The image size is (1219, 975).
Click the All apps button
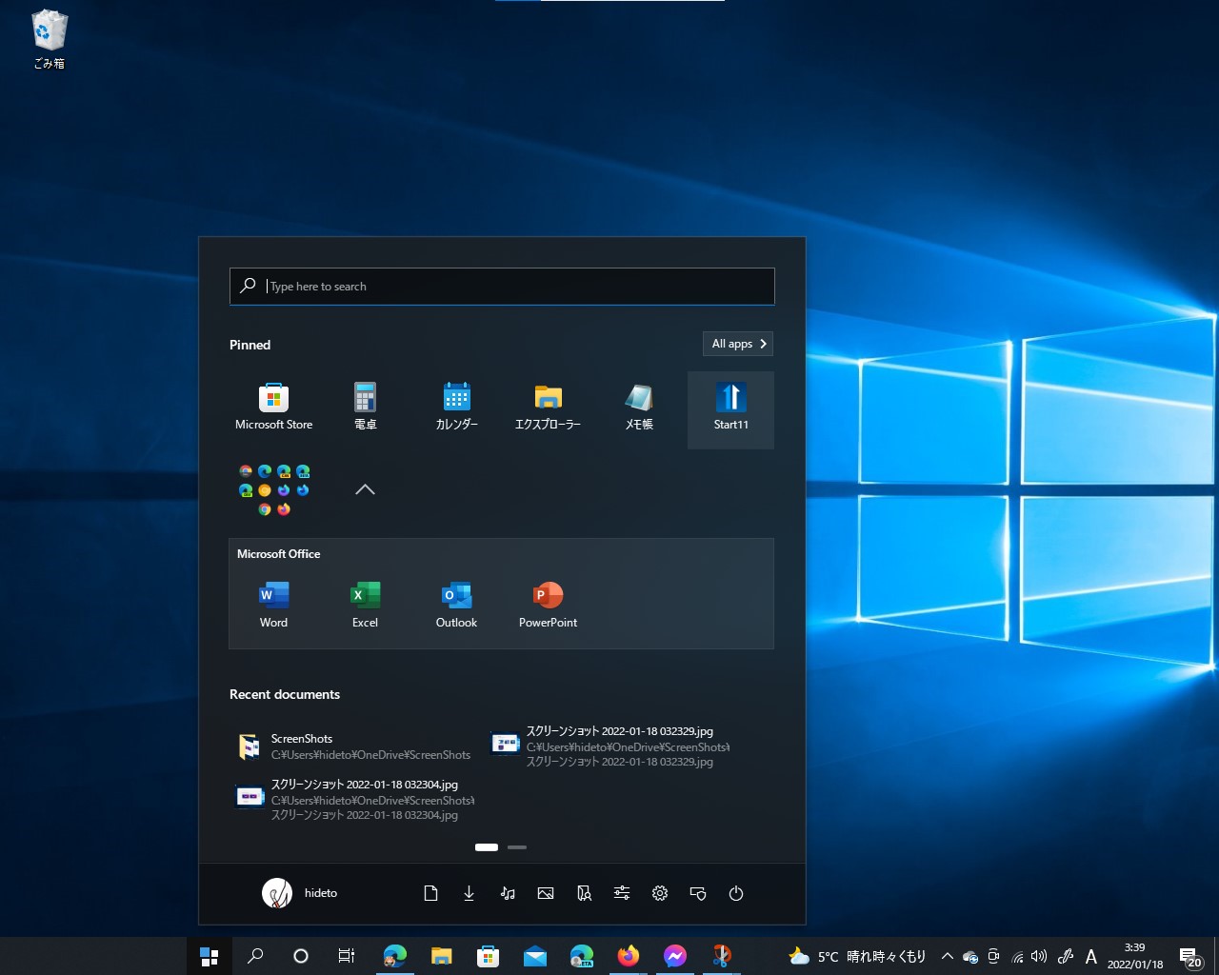738,344
